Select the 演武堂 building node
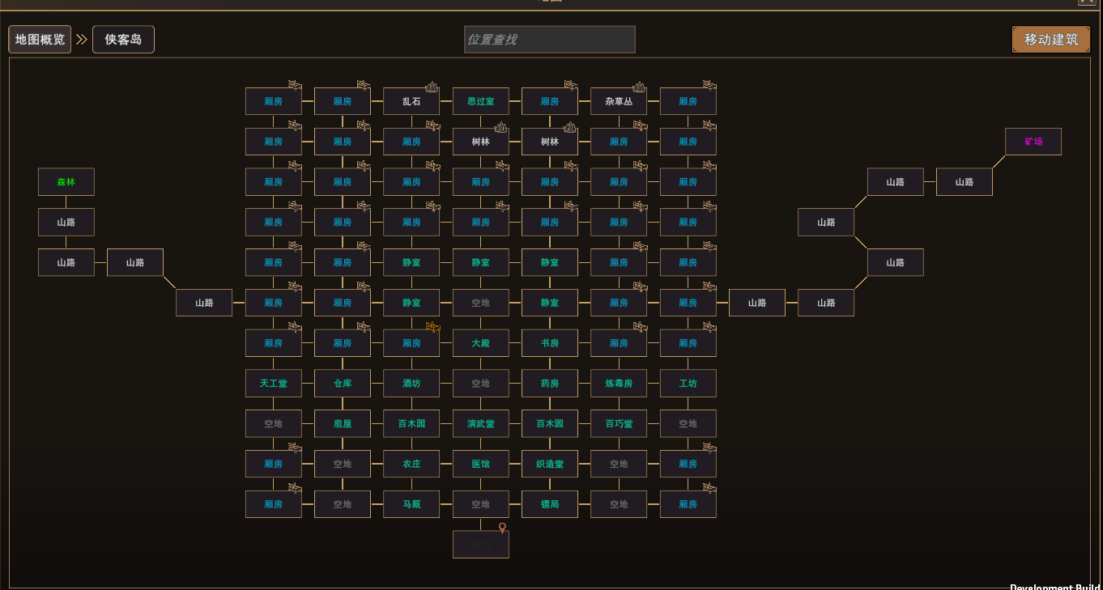The image size is (1103, 590). 481,423
